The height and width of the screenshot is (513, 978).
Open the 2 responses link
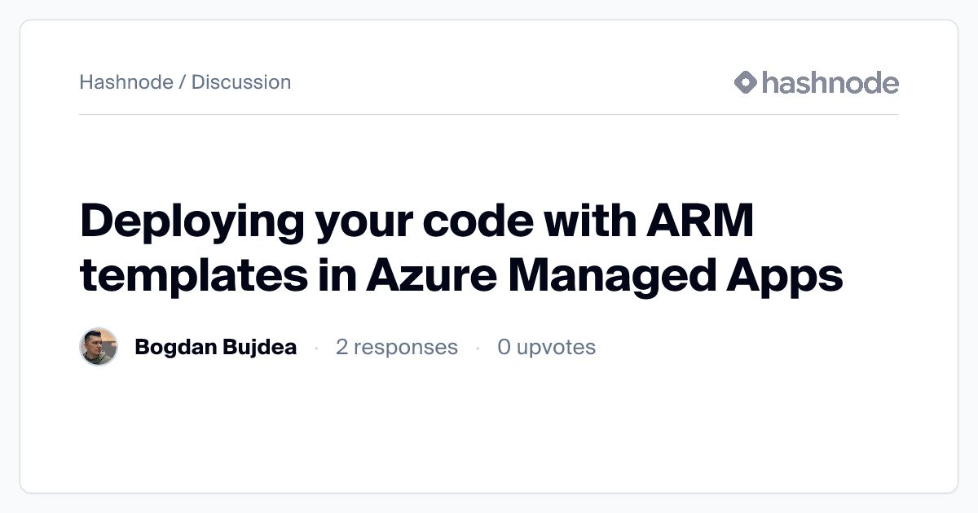click(397, 348)
